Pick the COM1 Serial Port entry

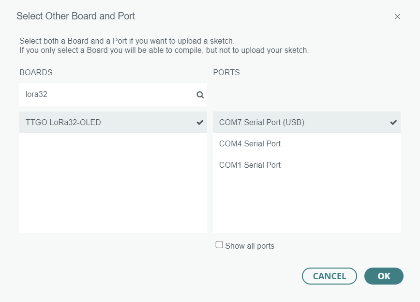coord(250,165)
